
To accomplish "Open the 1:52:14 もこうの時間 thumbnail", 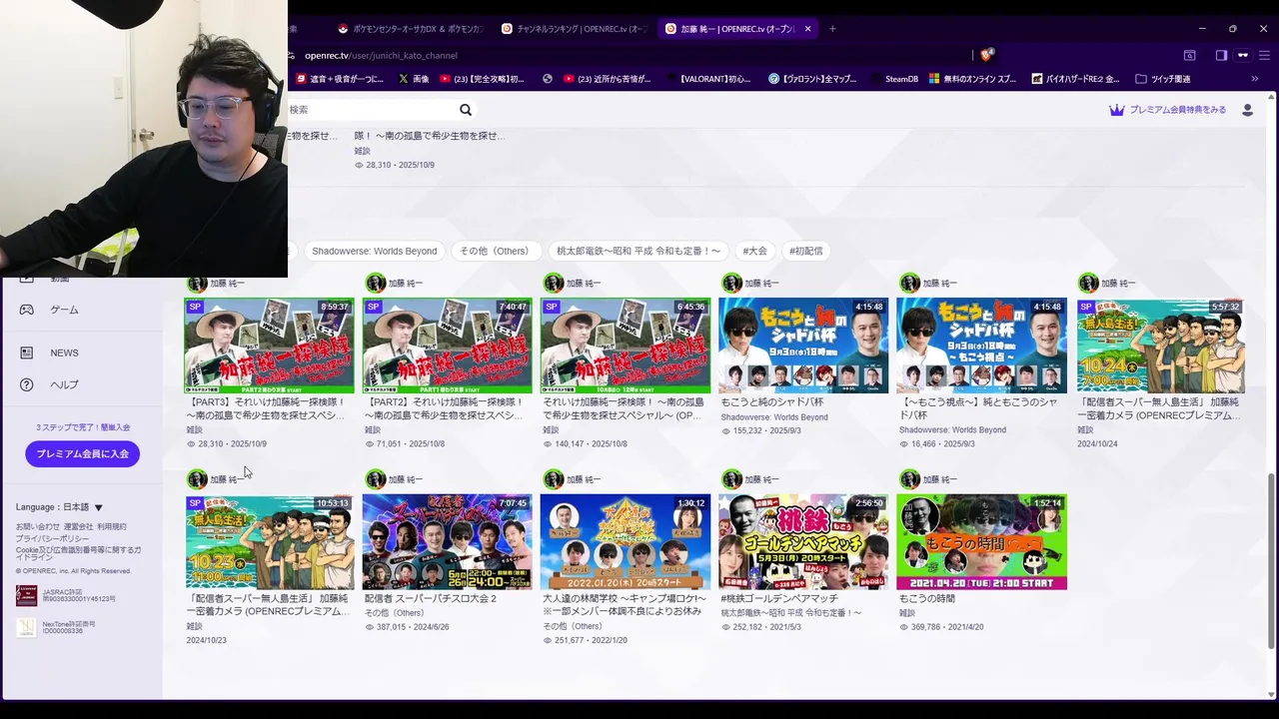I will click(x=981, y=541).
